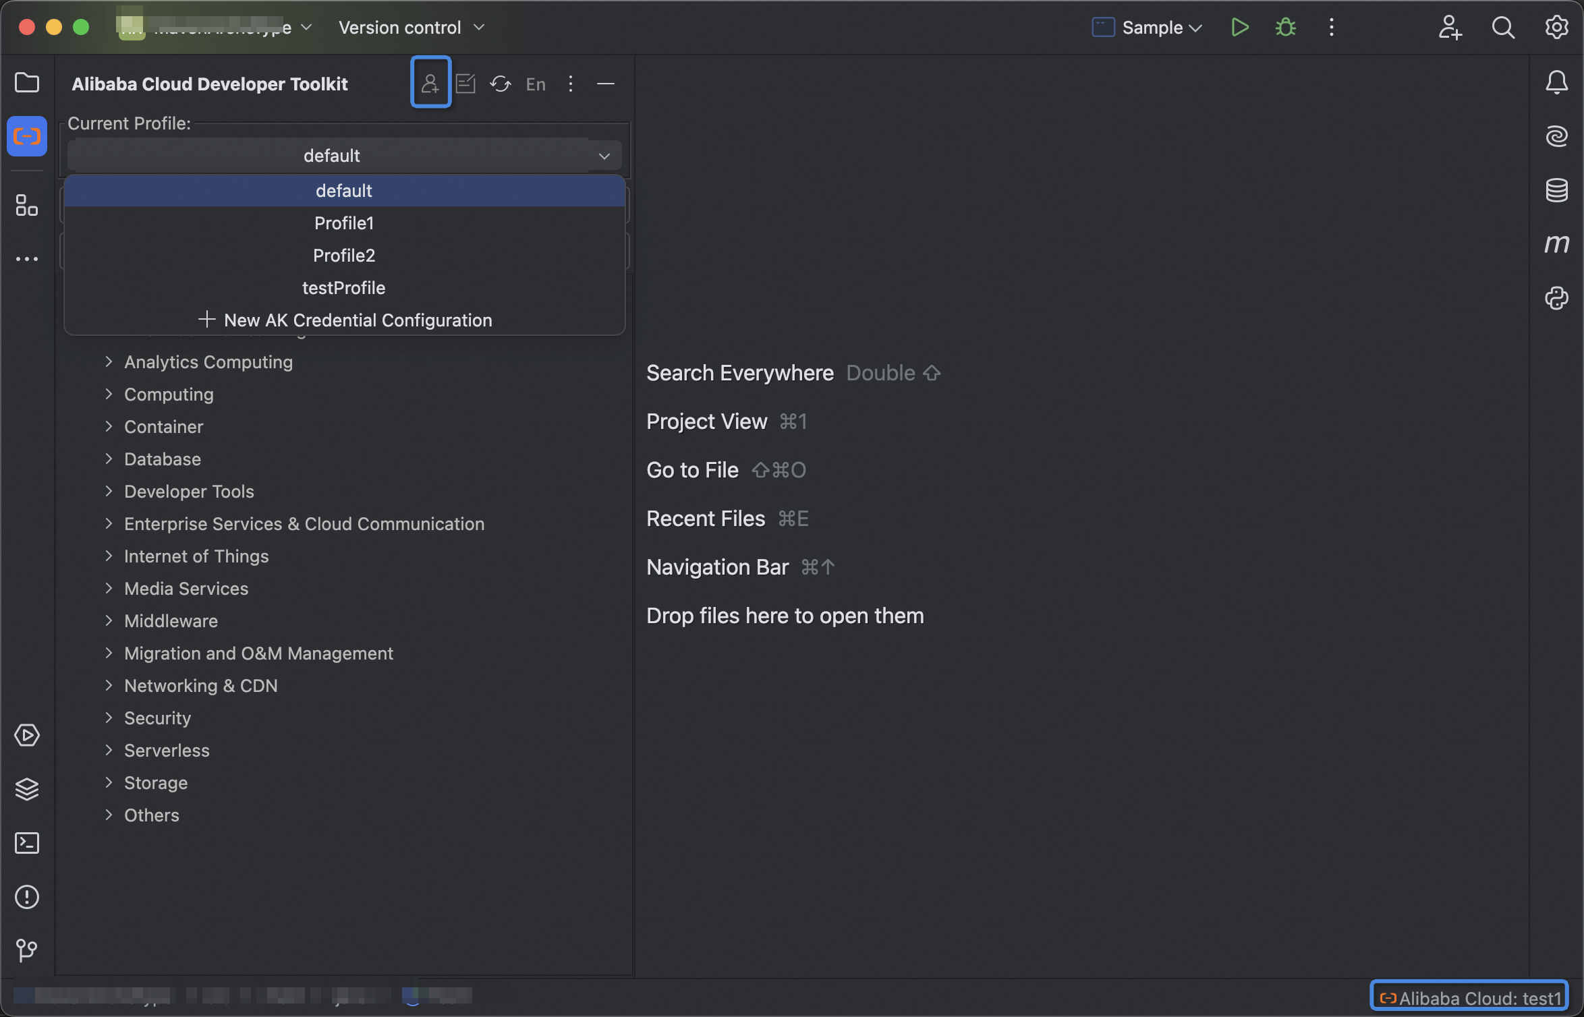Refresh the toolkit with sync icon

(x=501, y=84)
